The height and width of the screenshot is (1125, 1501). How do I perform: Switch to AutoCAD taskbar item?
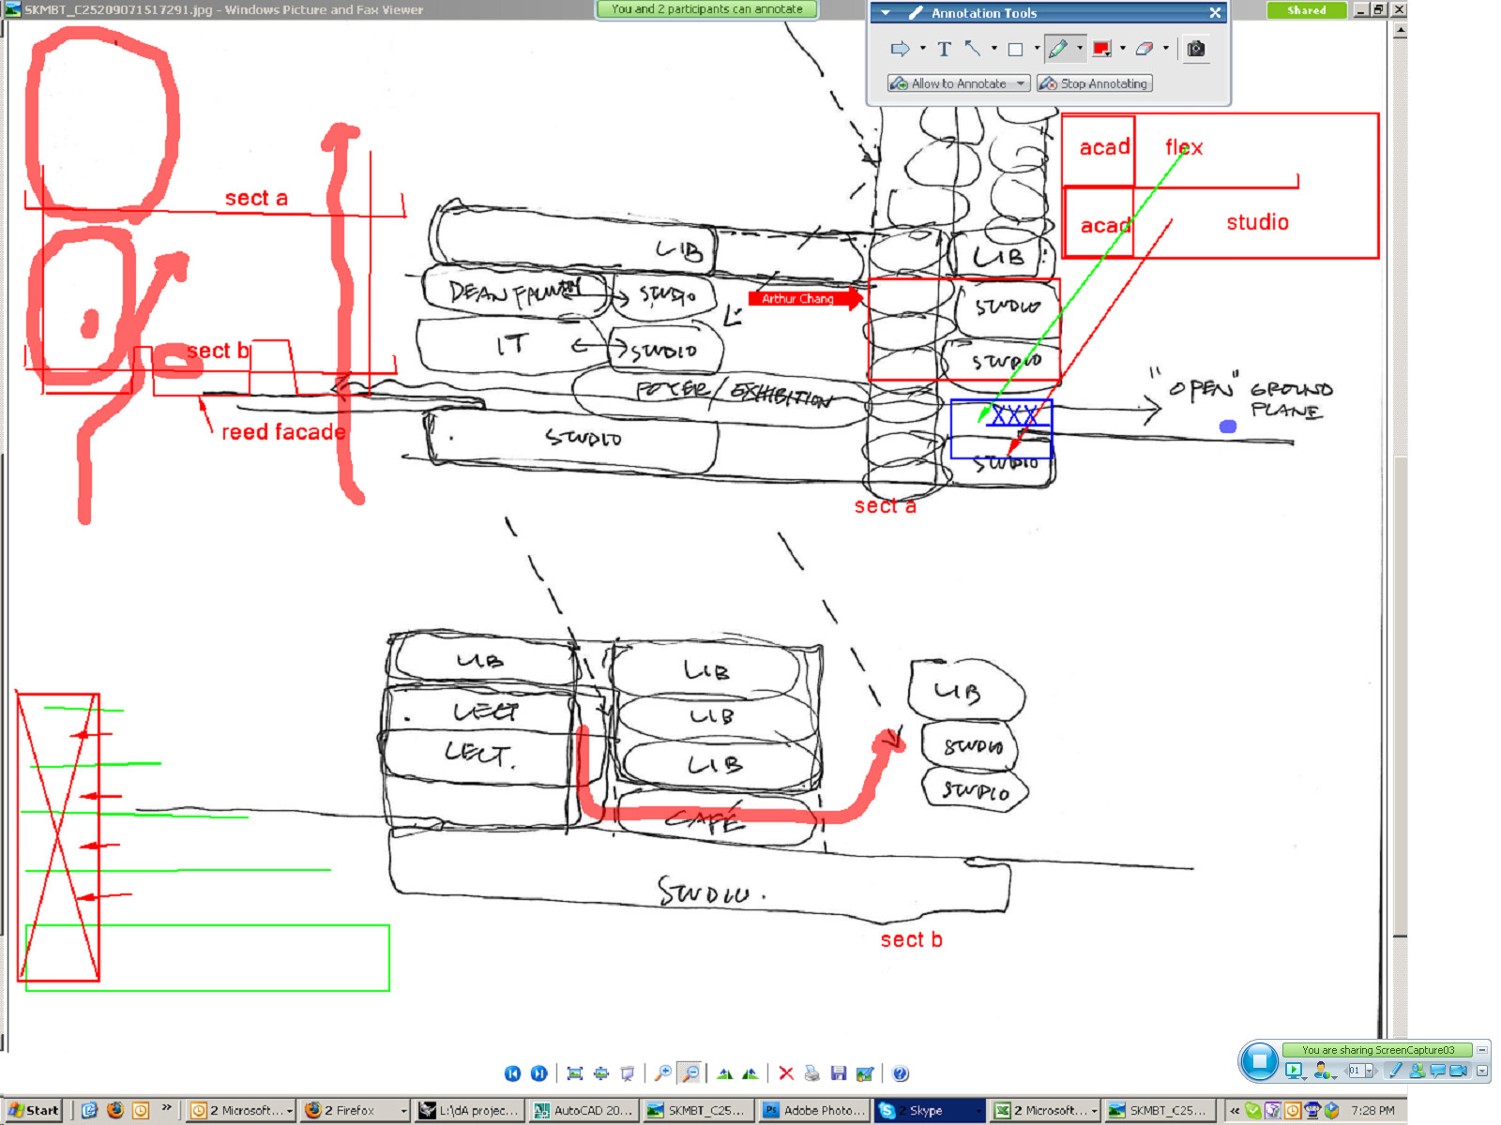pos(584,1110)
